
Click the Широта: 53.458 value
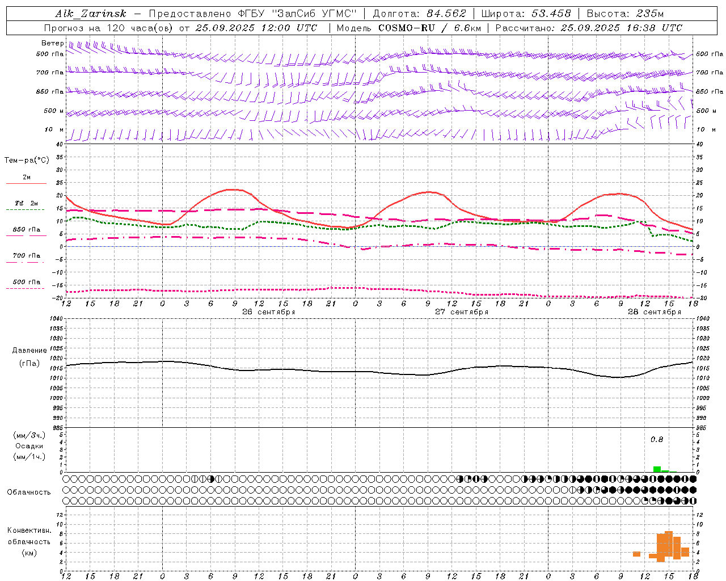point(526,14)
